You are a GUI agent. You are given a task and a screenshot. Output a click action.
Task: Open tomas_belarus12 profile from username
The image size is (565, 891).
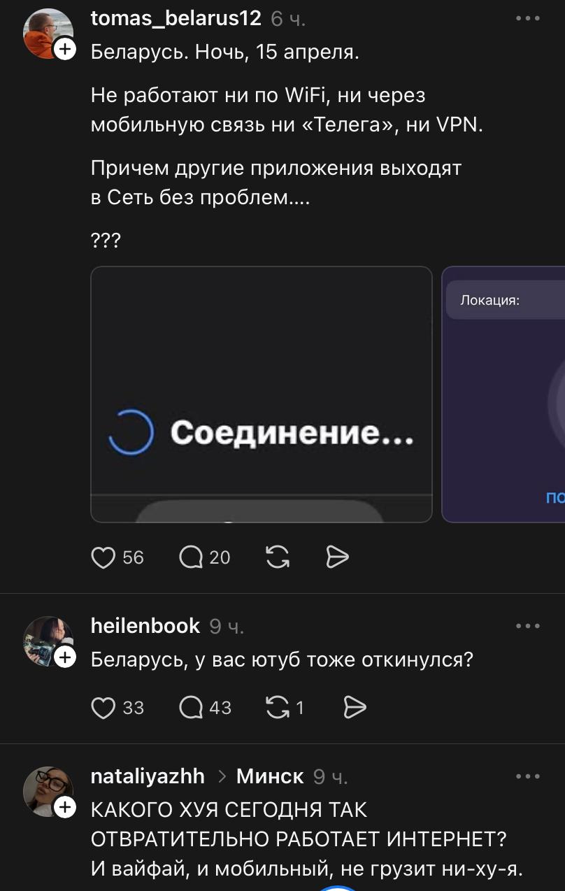coord(176,18)
